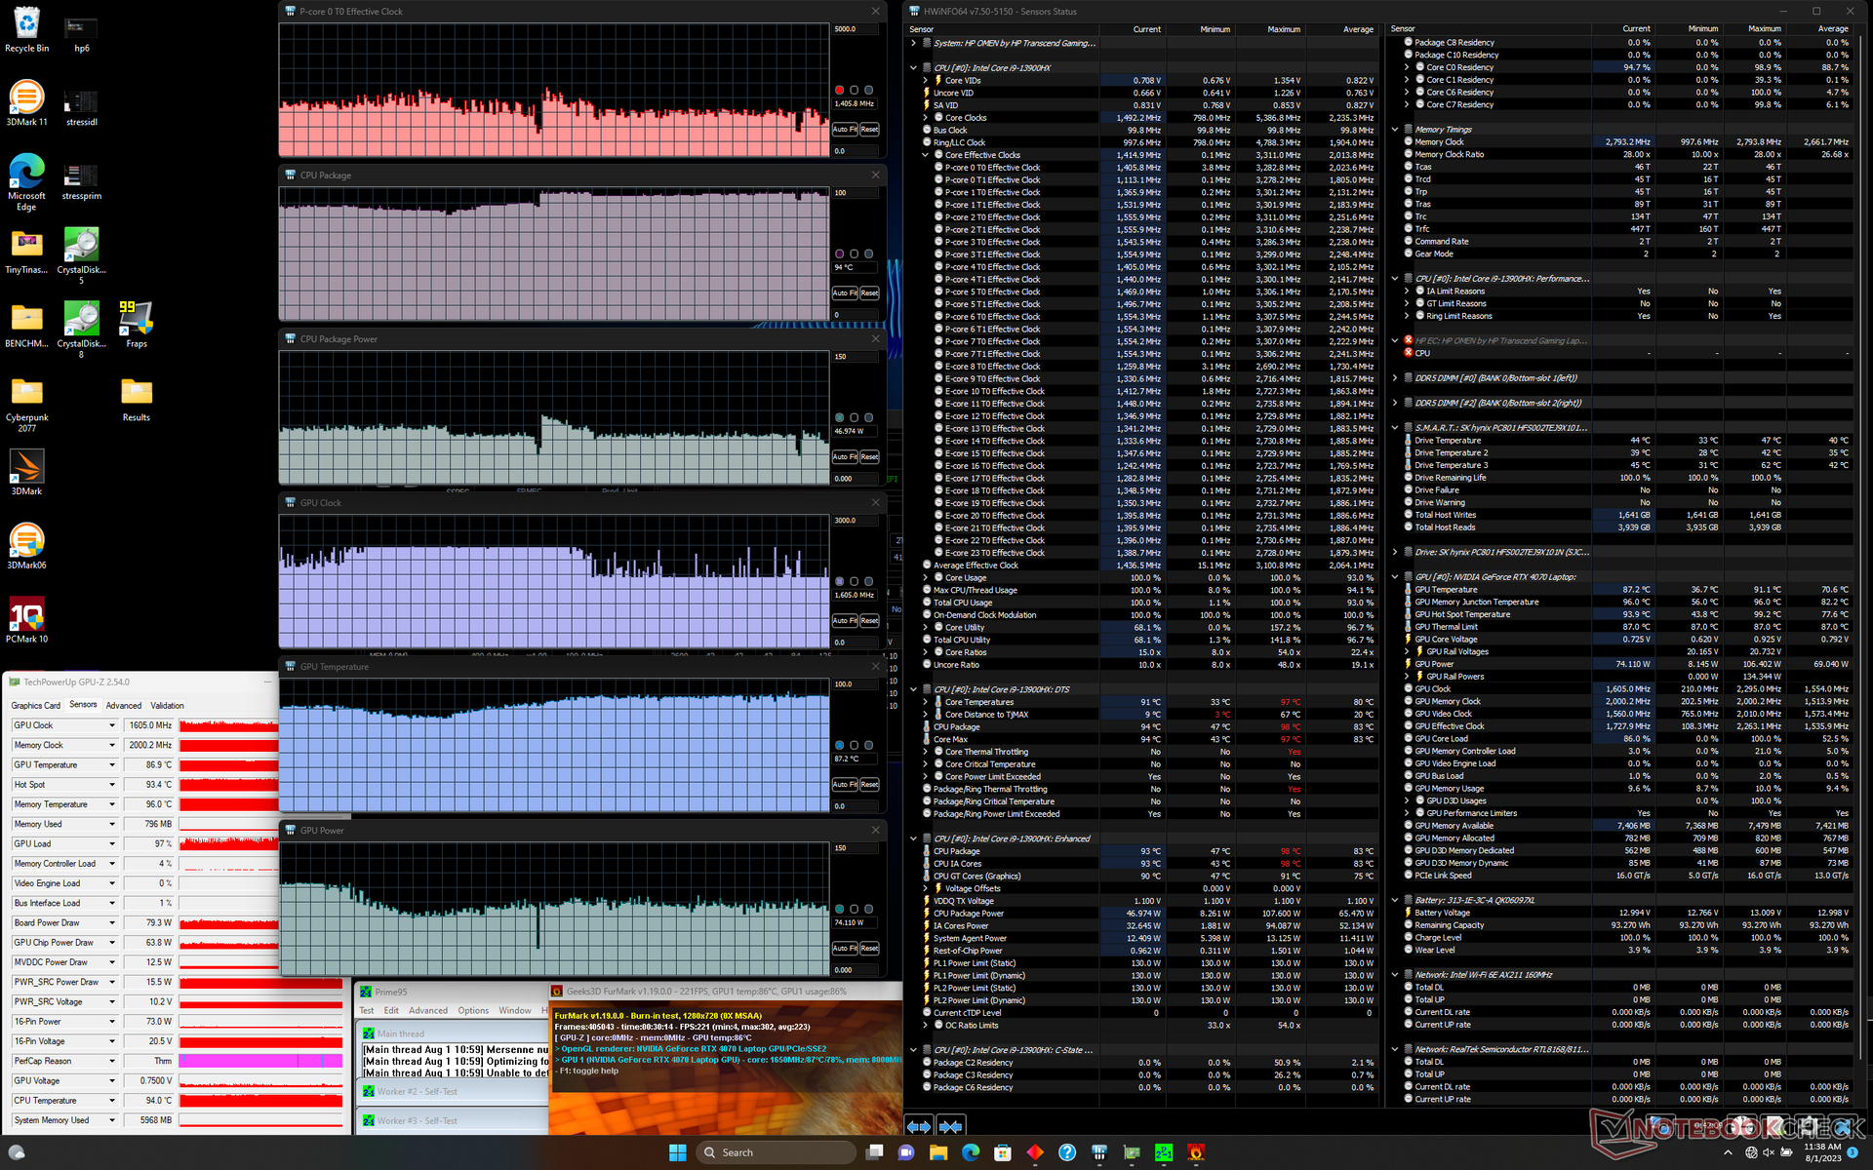Collapse Core Effective Clocks tree group

(926, 155)
